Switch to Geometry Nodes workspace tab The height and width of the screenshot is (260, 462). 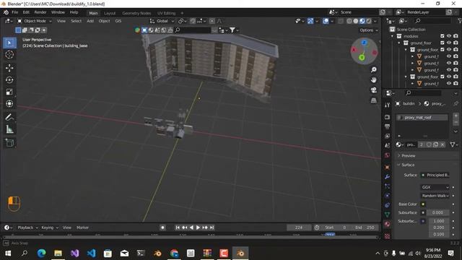point(136,13)
